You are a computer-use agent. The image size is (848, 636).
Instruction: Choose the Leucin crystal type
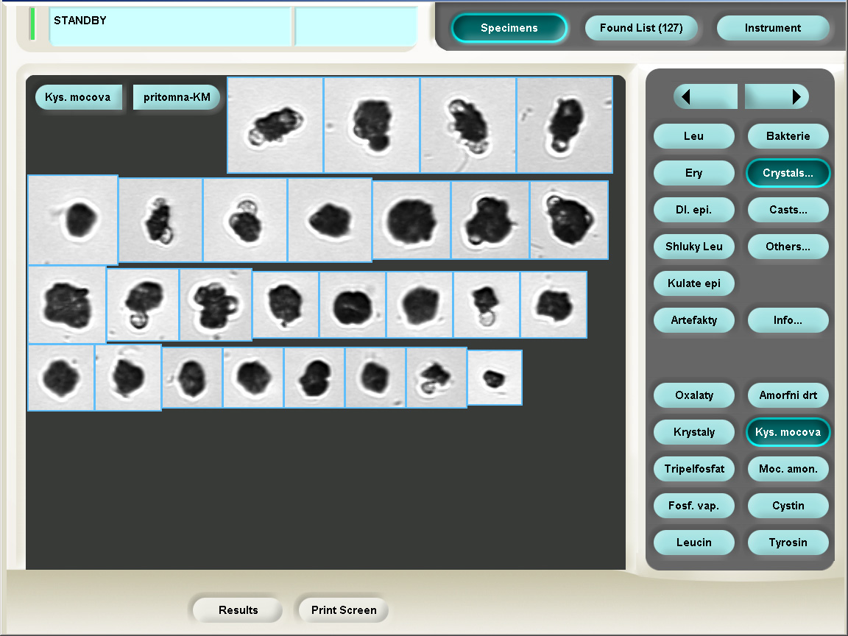pos(694,543)
